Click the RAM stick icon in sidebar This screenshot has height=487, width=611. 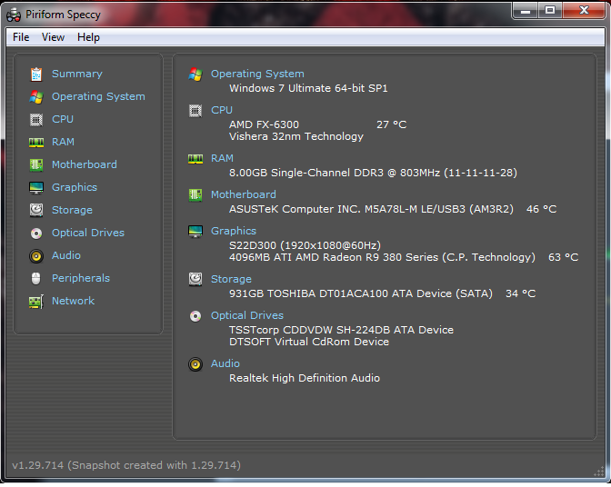tap(36, 143)
